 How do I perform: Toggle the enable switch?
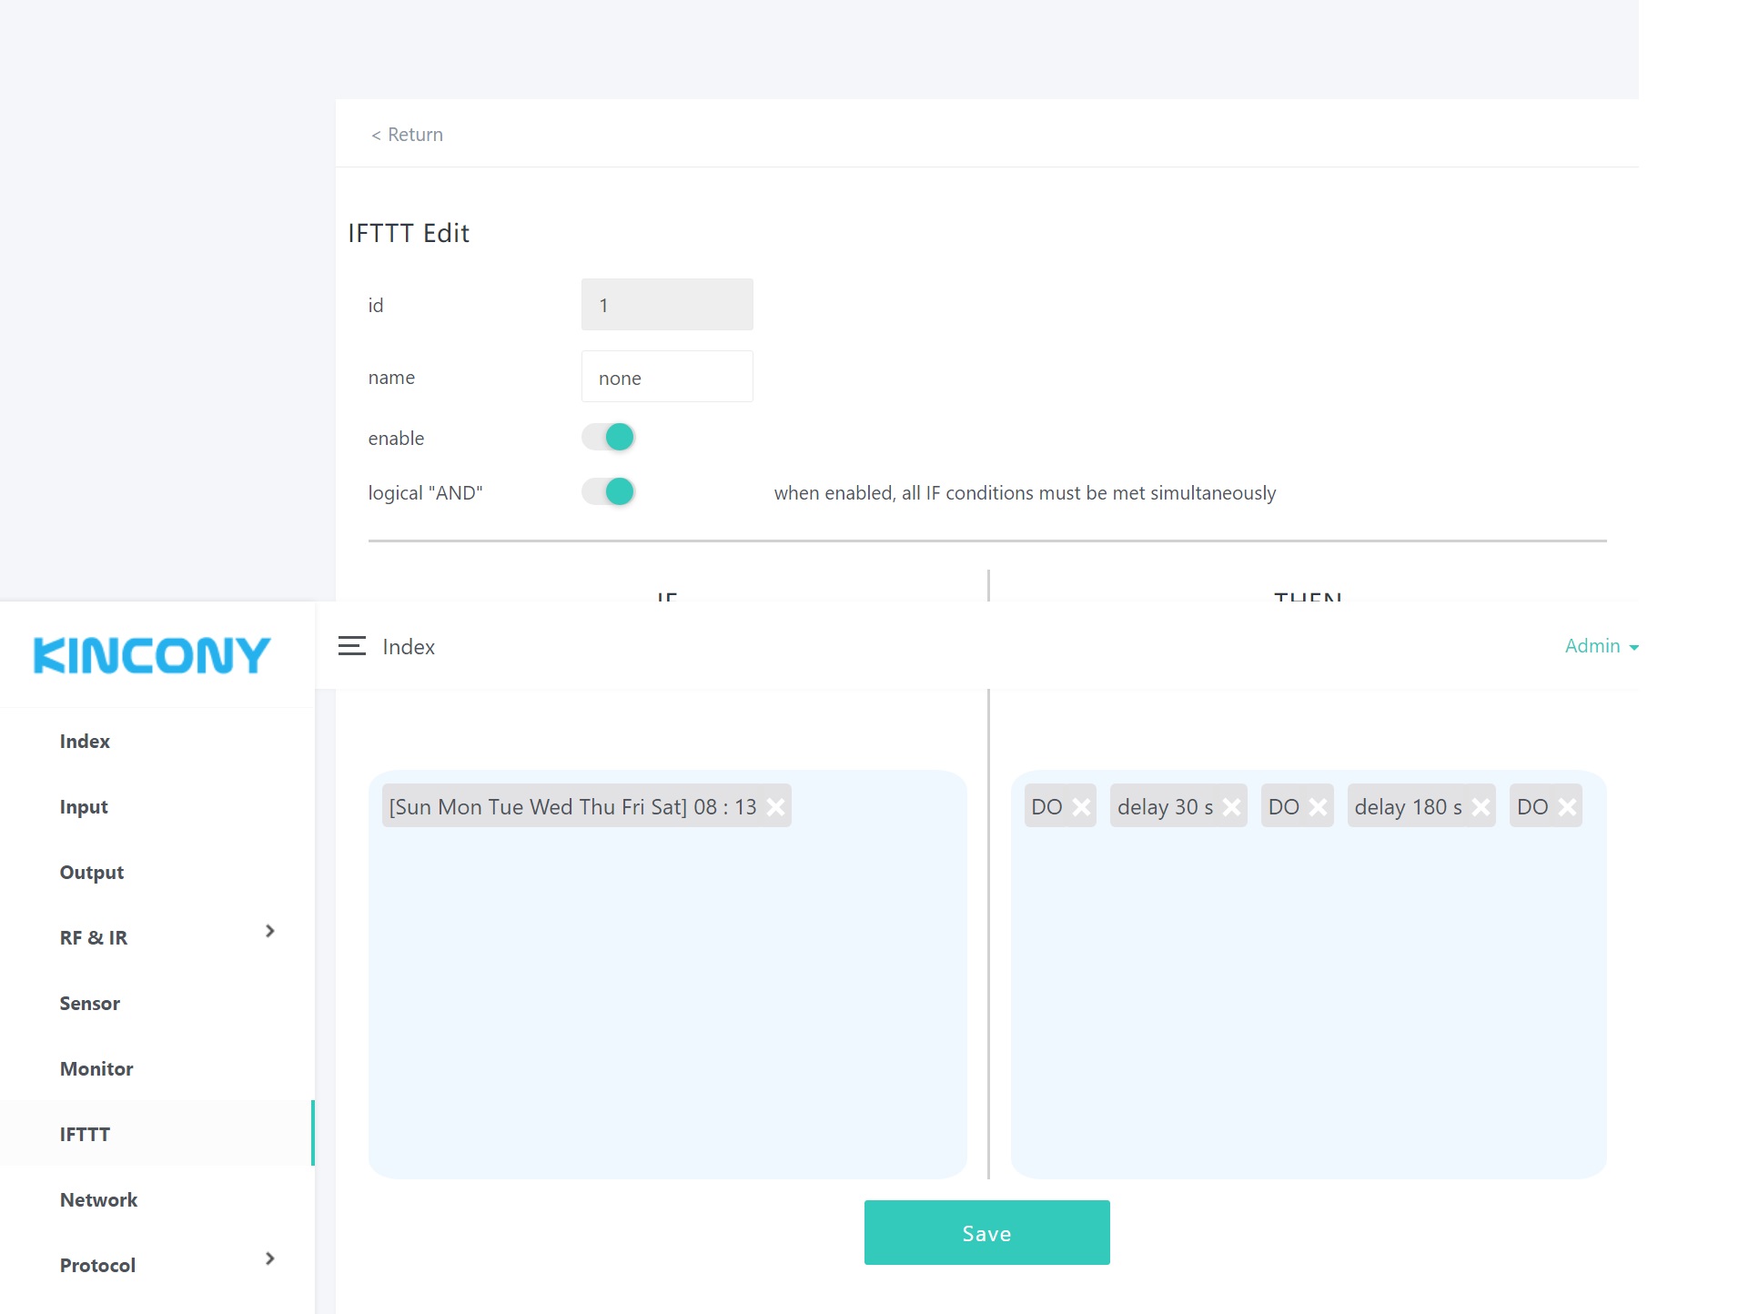pos(609,438)
